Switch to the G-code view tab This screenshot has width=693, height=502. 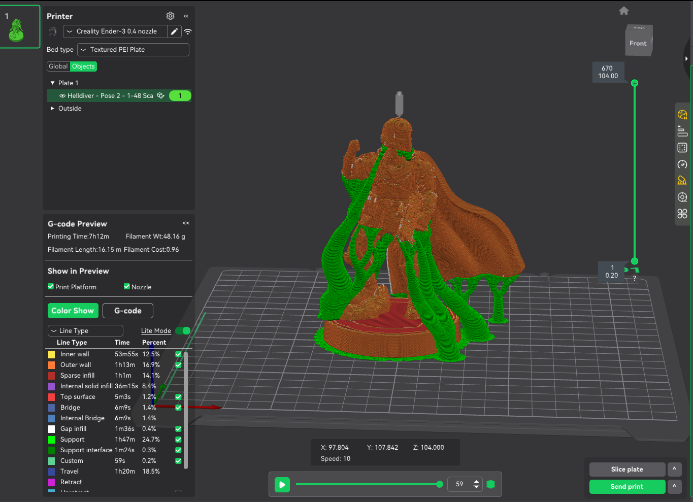click(x=127, y=311)
